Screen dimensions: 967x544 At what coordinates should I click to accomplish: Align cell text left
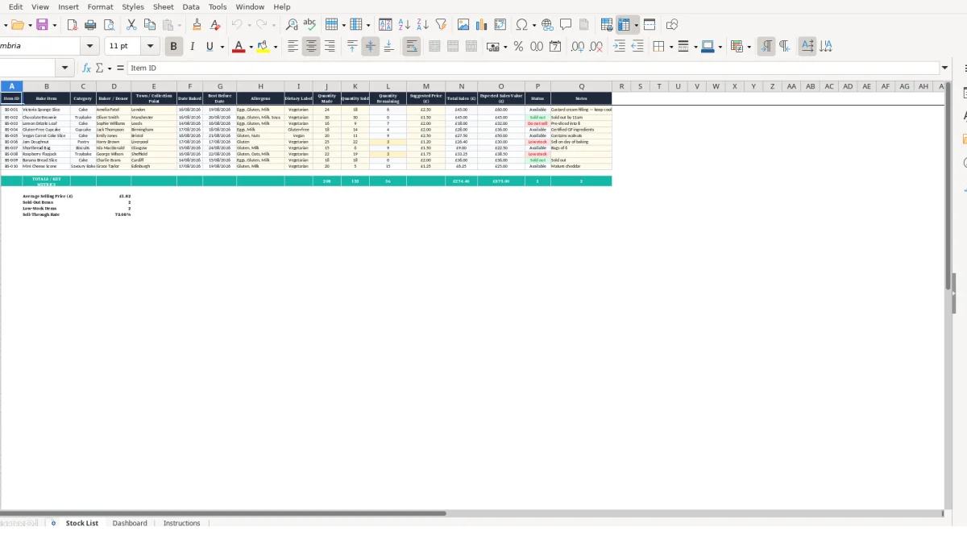(293, 47)
